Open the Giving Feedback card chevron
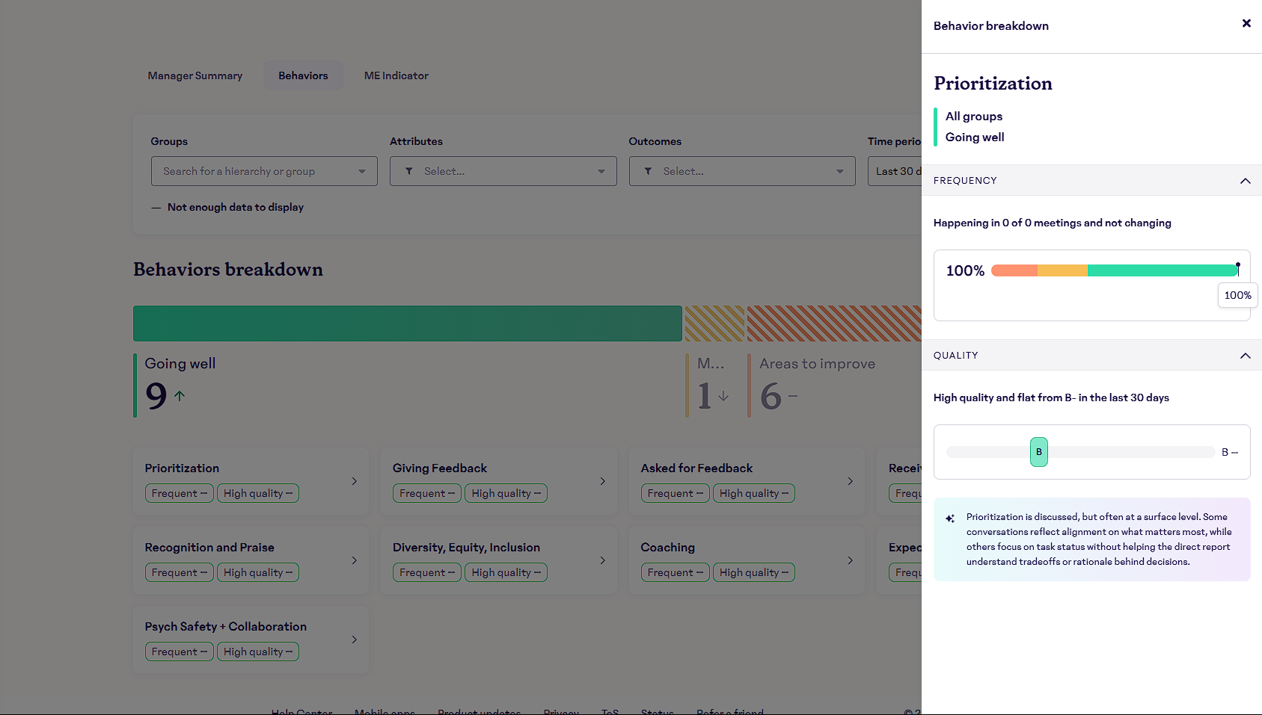This screenshot has height=715, width=1262. coord(602,481)
